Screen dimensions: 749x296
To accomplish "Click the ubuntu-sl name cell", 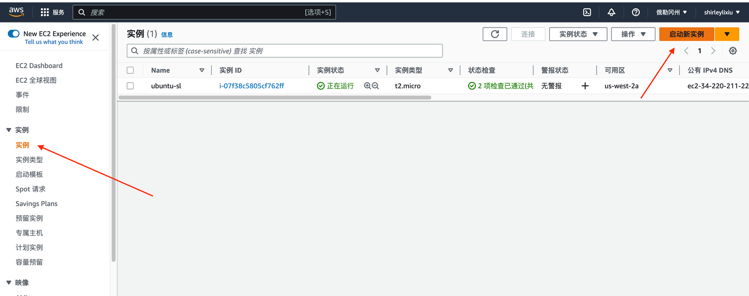I will click(166, 86).
